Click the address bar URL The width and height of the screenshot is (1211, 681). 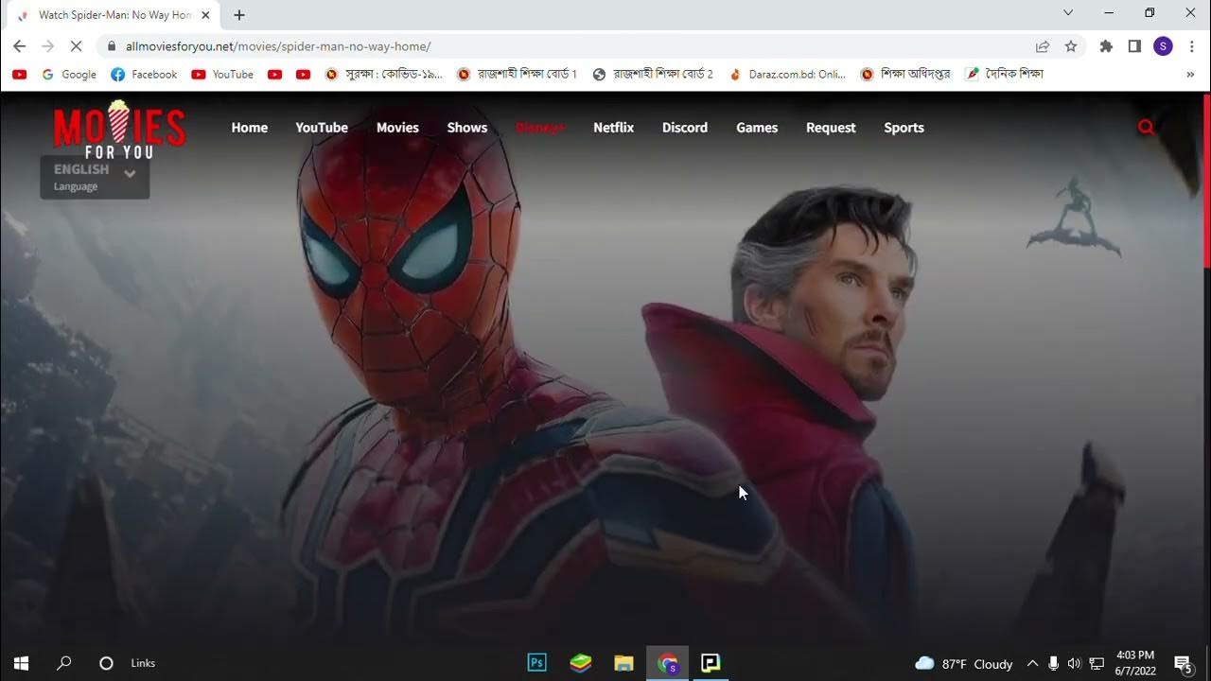(278, 46)
